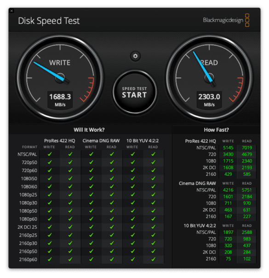269x278 pixels.
Task: Click Cinema DNG 1080 write value 711
Action: [228, 203]
